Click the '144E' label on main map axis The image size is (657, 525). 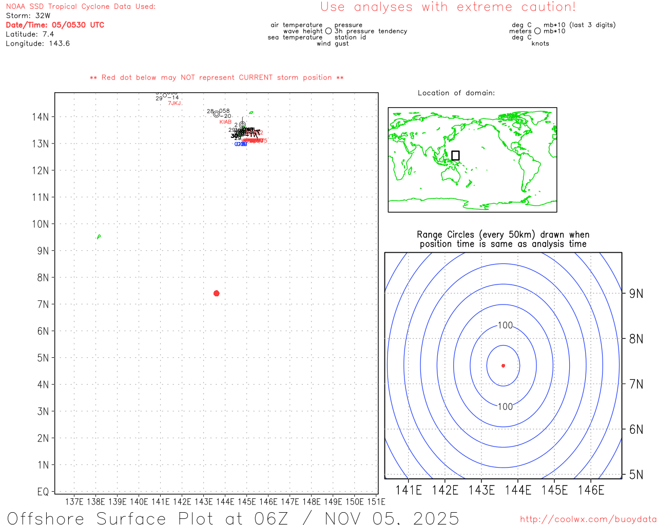225,501
